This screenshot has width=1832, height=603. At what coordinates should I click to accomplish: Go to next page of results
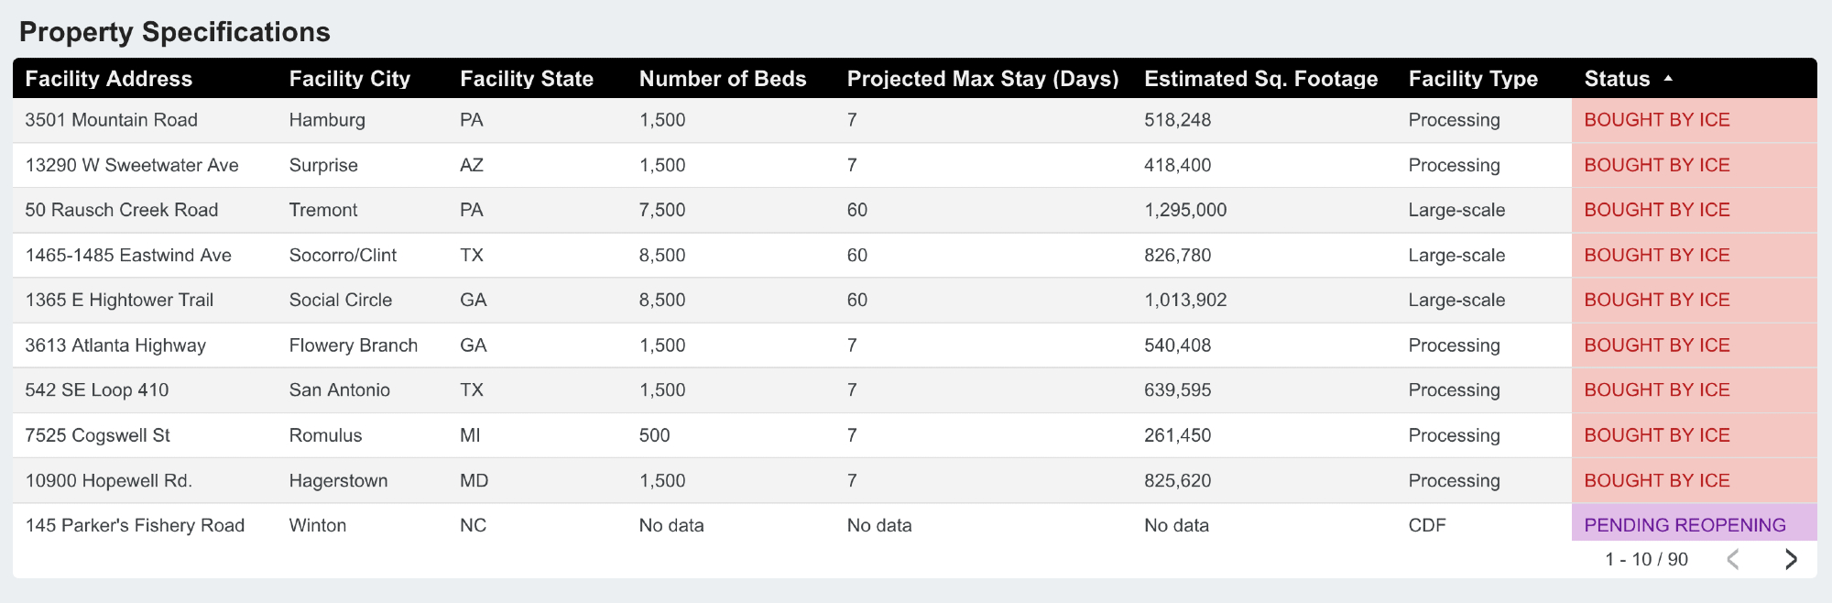pyautogui.click(x=1791, y=559)
